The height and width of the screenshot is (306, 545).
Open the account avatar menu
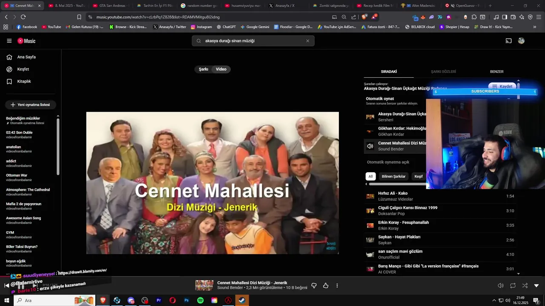click(521, 41)
